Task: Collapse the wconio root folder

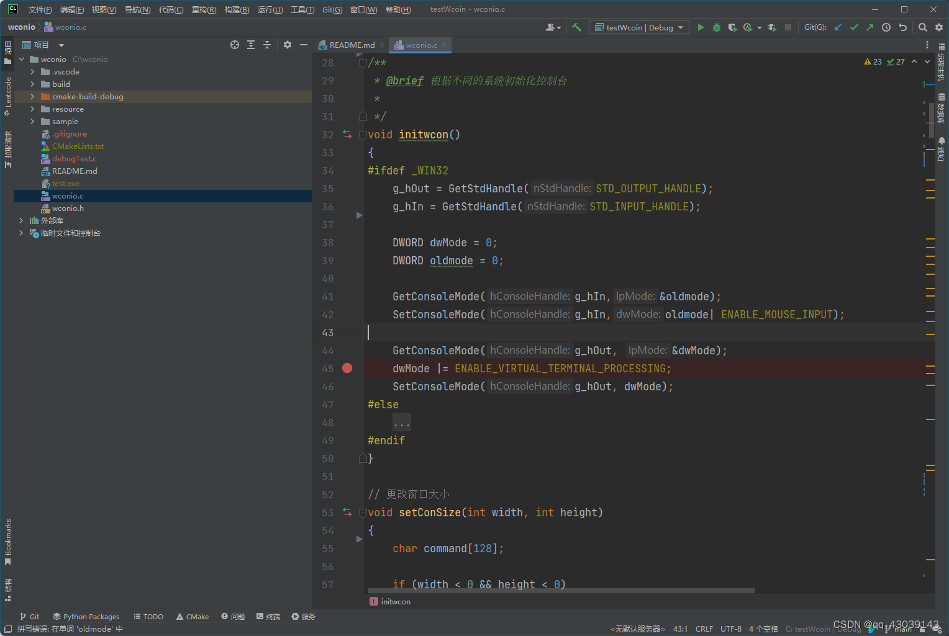Action: [x=21, y=60]
